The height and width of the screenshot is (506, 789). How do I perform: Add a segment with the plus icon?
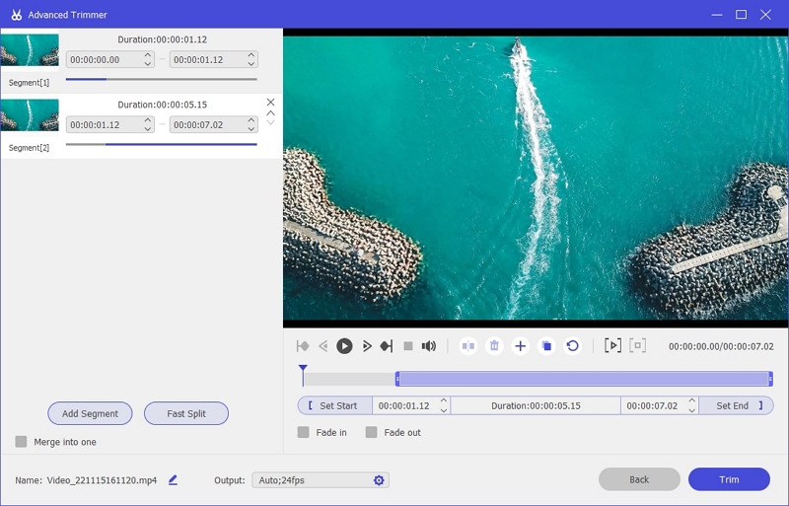coord(521,346)
